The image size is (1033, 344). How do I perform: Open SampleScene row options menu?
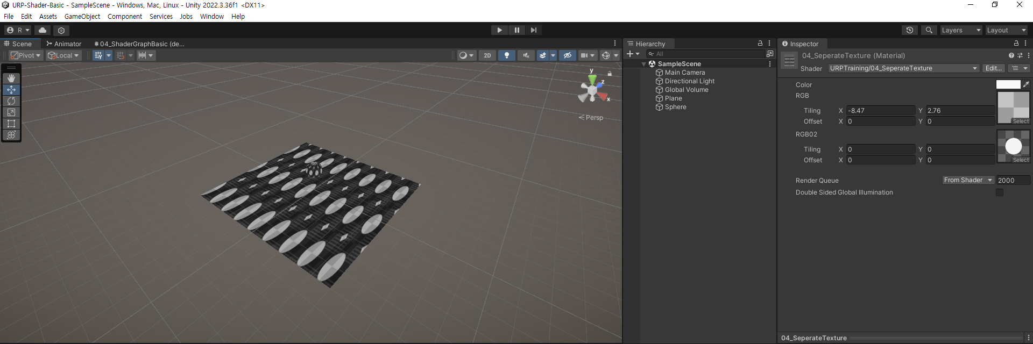[770, 64]
